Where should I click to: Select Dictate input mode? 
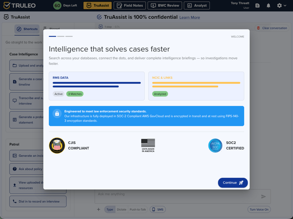pos(122,209)
